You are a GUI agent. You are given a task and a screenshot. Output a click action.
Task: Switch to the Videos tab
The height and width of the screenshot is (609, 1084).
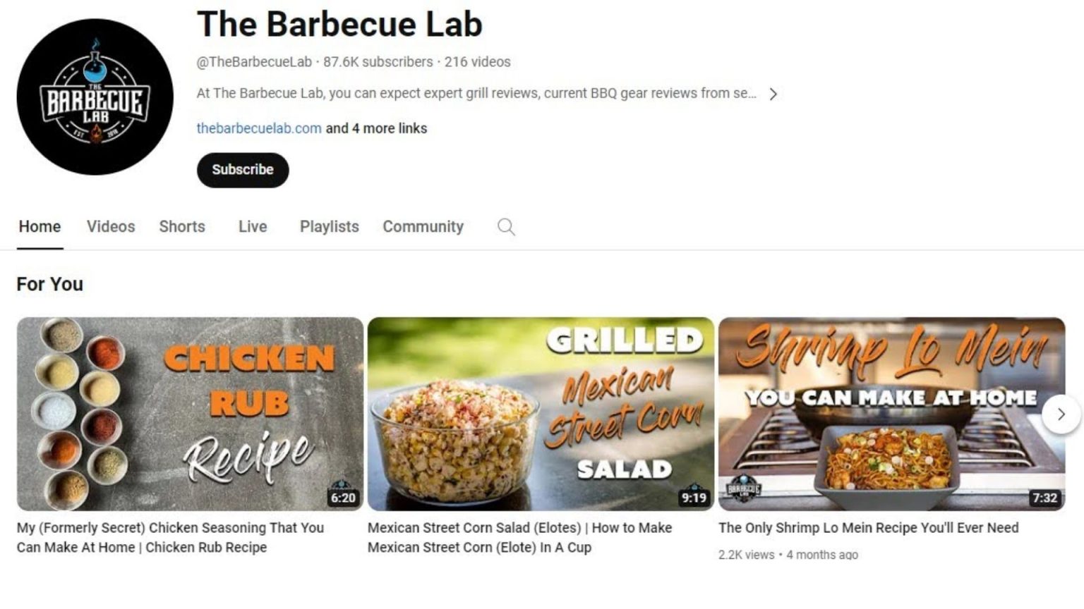pyautogui.click(x=111, y=227)
